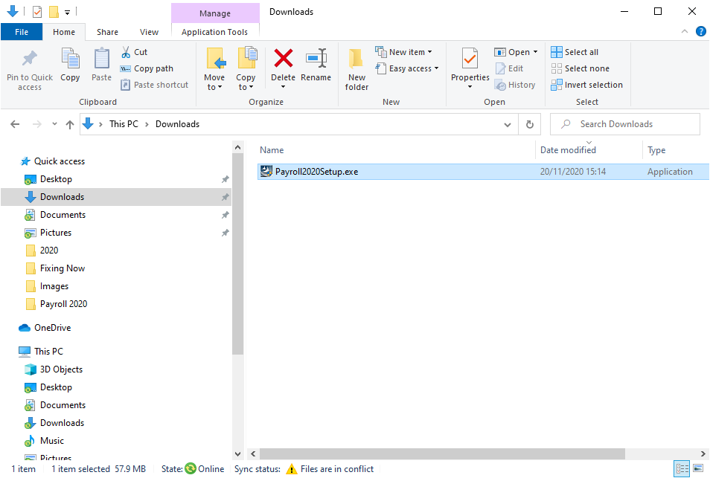Click Invert selection in ribbon
710x478 pixels.
586,85
